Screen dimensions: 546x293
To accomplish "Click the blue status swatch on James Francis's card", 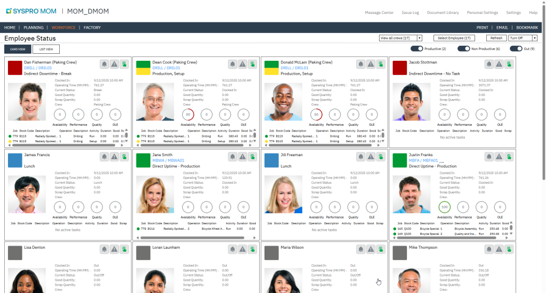I will 15,160.
